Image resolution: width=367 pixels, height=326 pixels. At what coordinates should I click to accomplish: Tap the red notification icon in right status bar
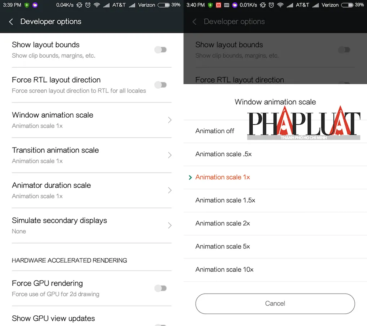[218, 5]
